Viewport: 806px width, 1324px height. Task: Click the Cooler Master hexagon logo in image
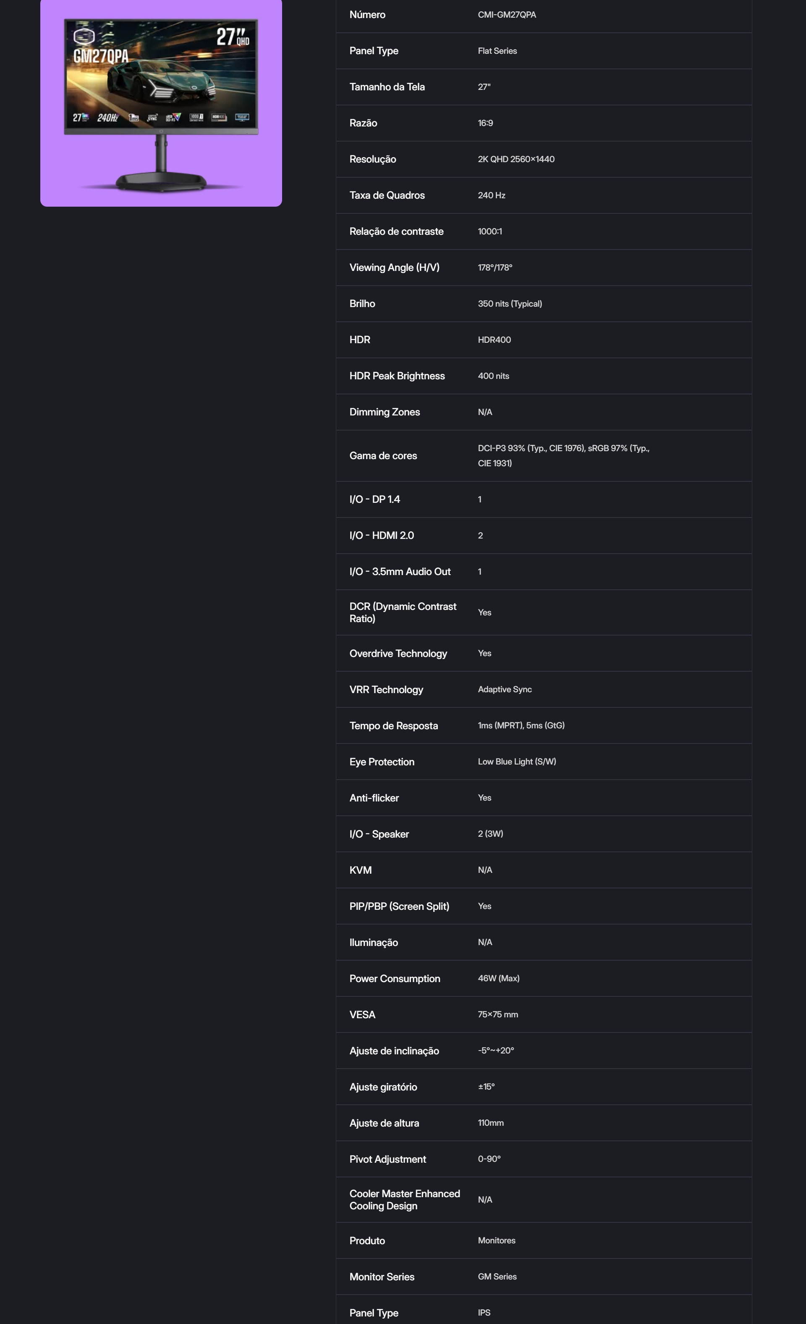point(84,36)
